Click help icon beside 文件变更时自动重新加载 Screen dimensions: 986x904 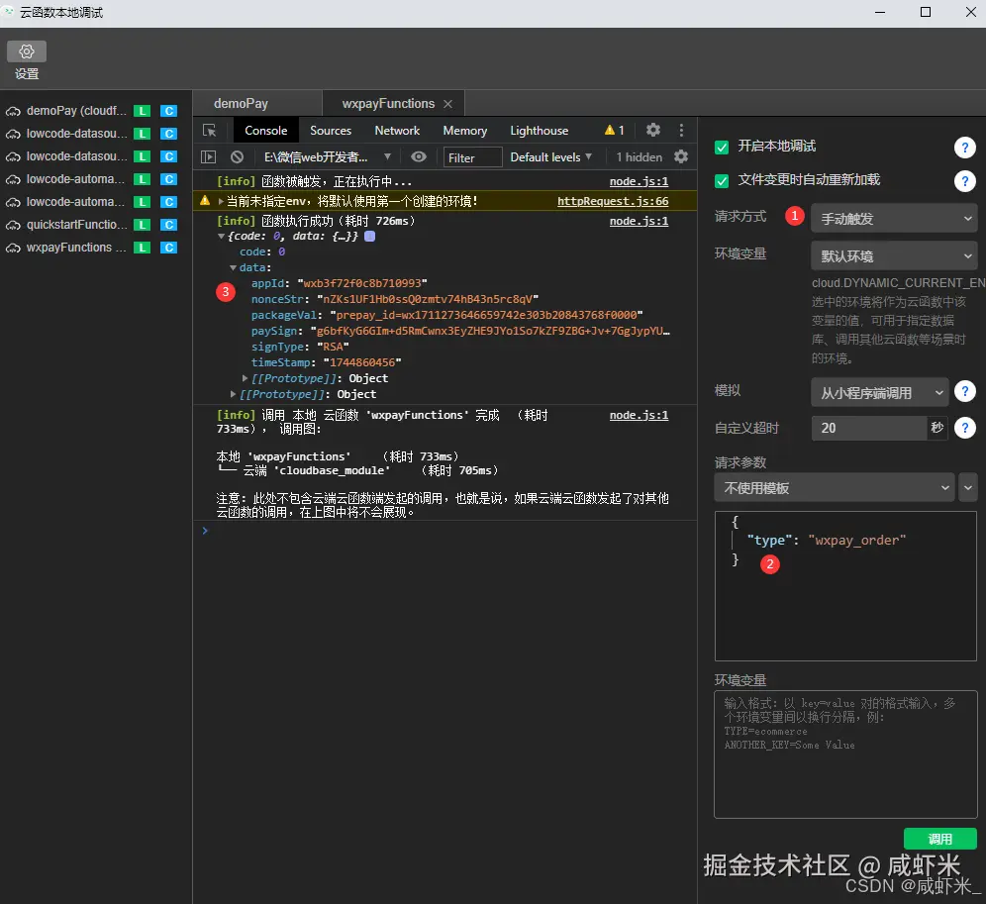click(x=964, y=181)
